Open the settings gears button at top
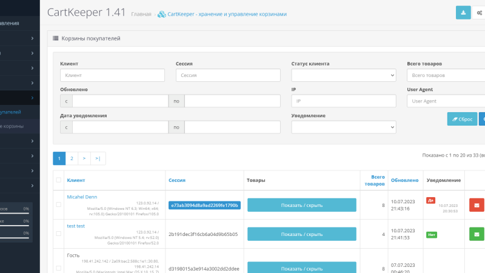 479,13
